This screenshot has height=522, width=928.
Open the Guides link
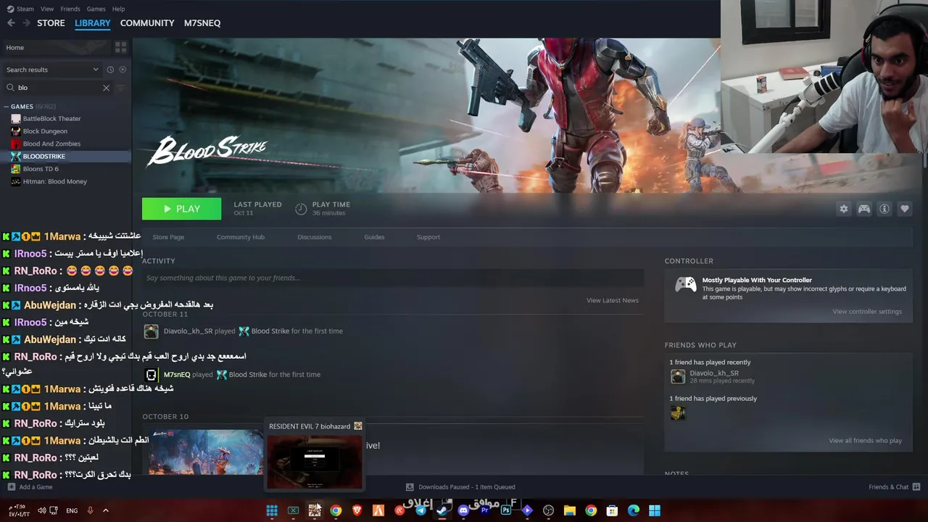click(x=374, y=237)
